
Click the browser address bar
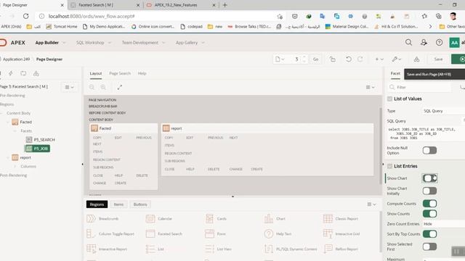click(x=160, y=16)
